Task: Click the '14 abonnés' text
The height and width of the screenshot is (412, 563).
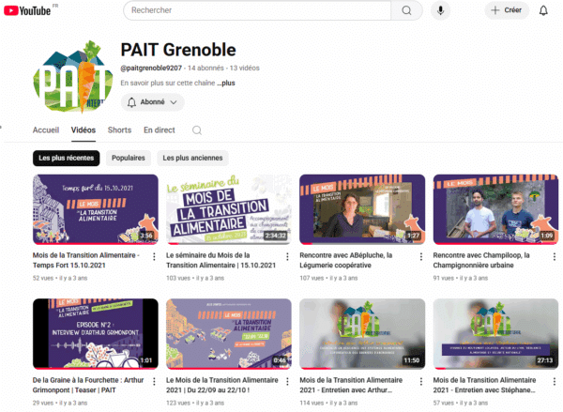Action: tap(205, 69)
